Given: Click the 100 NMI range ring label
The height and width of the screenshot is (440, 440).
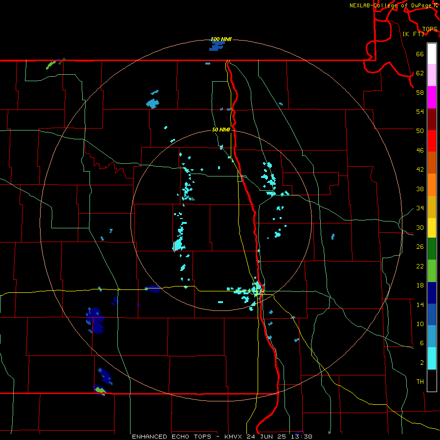Looking at the screenshot, I should [221, 39].
